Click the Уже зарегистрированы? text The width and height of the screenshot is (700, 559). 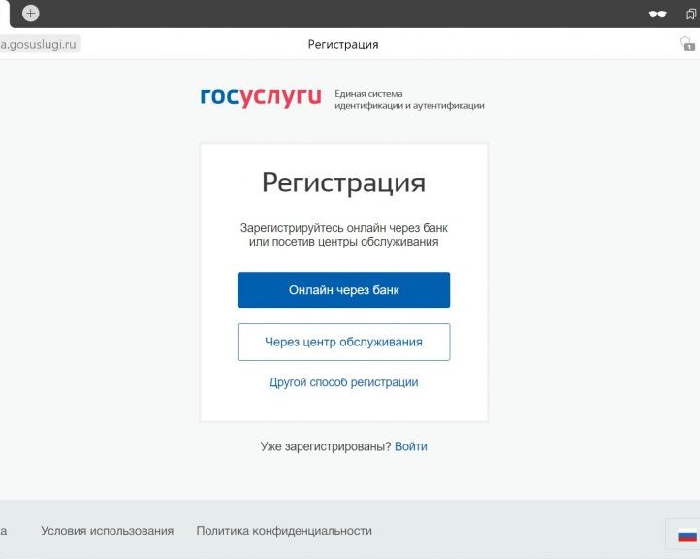pos(326,446)
